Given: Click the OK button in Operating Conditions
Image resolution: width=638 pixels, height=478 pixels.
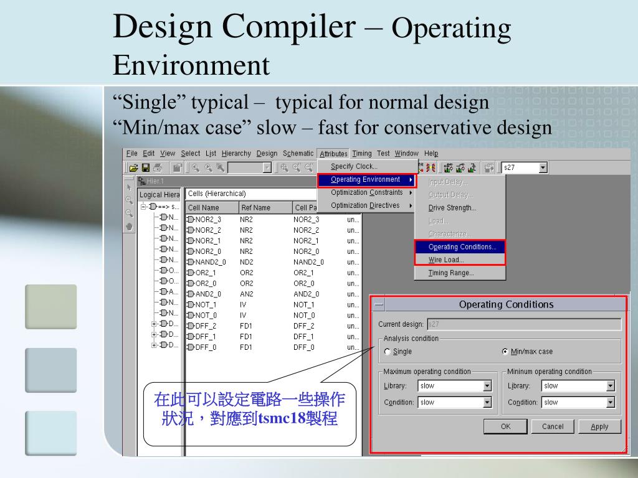Looking at the screenshot, I should click(x=505, y=426).
